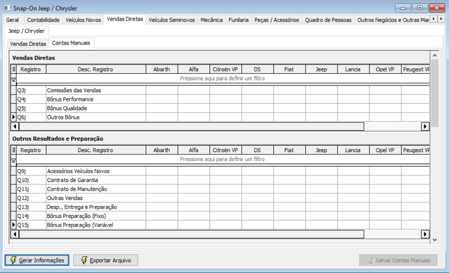
Task: Select the Quadro de Pessoas tab
Action: tap(328, 20)
